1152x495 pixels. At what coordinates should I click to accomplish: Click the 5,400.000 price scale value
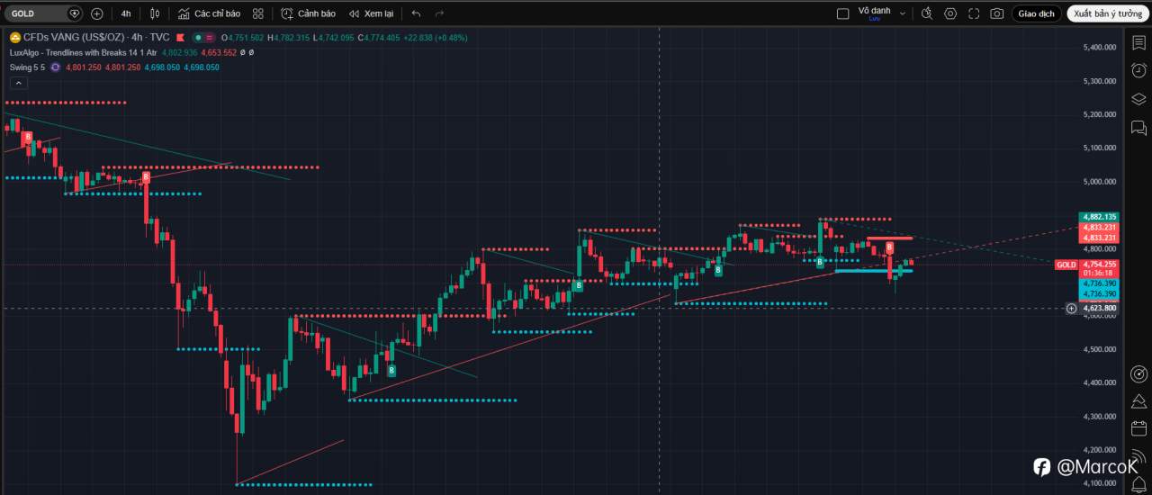[x=1099, y=47]
